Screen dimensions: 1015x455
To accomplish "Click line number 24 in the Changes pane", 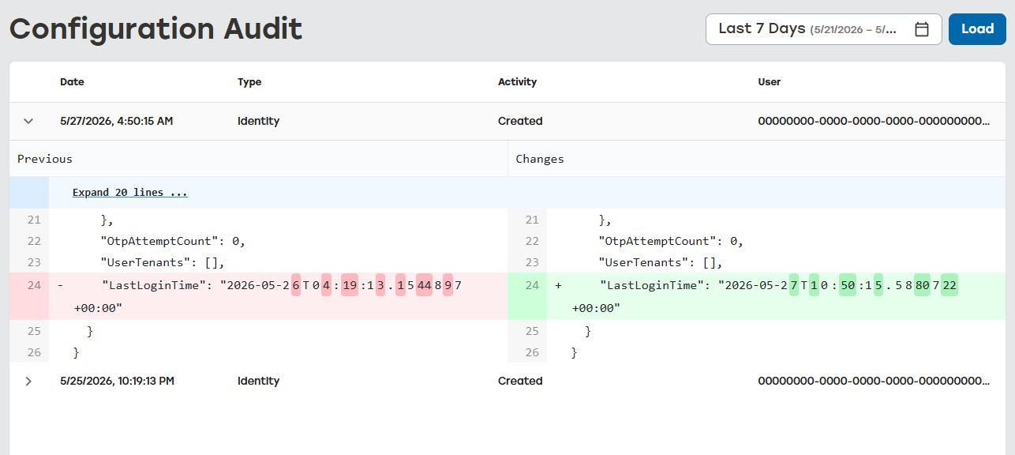I will pyautogui.click(x=532, y=285).
